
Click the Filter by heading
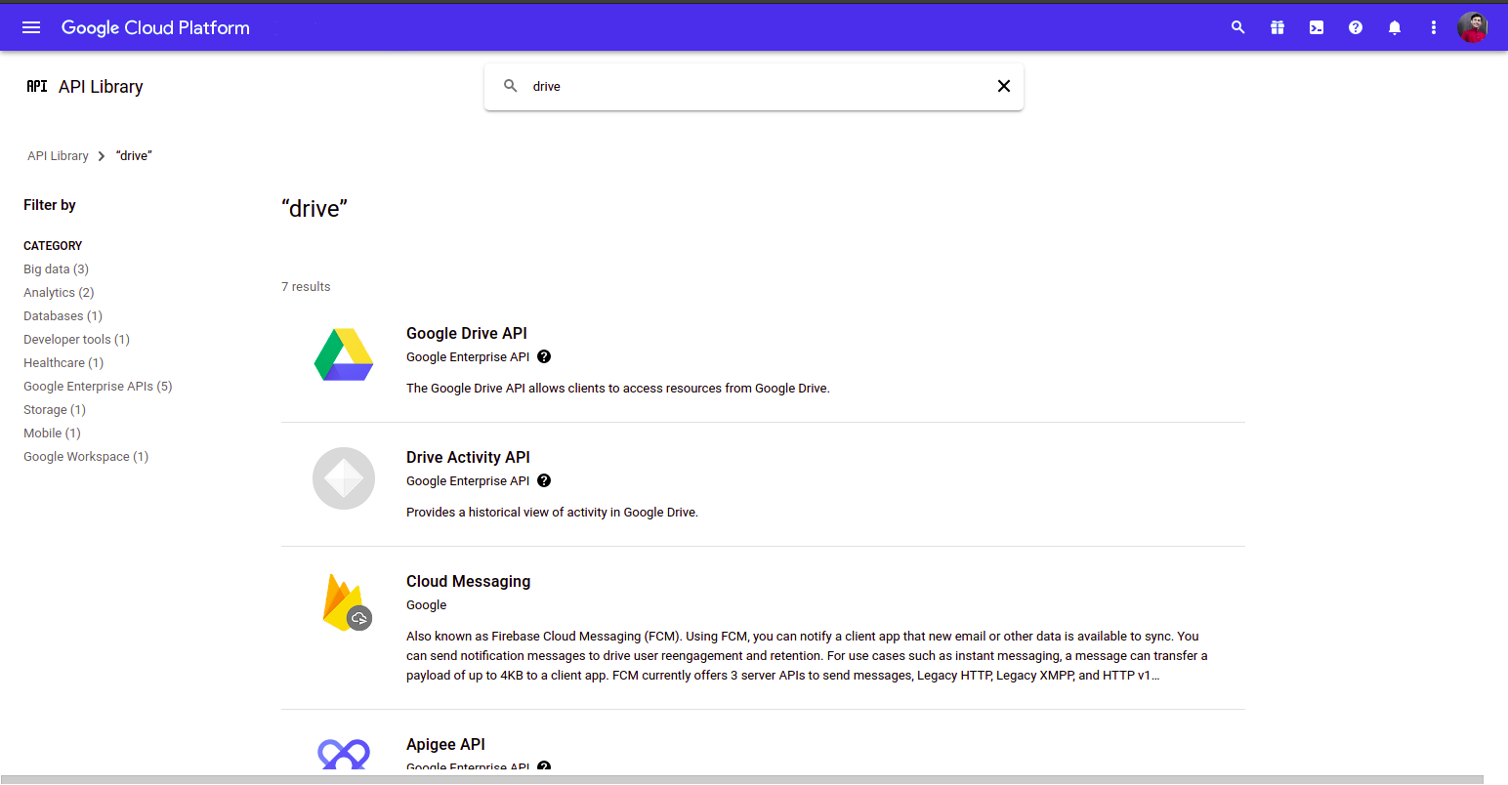50,205
